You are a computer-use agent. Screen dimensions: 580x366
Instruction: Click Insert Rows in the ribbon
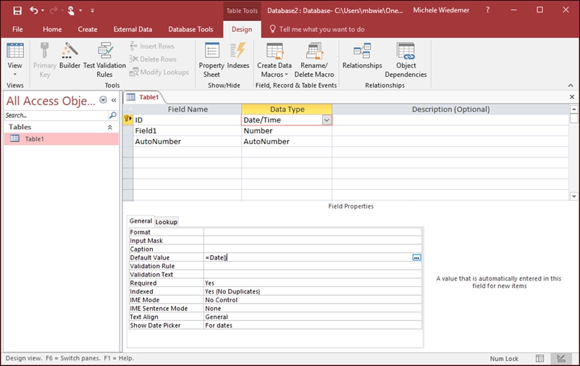click(x=152, y=46)
